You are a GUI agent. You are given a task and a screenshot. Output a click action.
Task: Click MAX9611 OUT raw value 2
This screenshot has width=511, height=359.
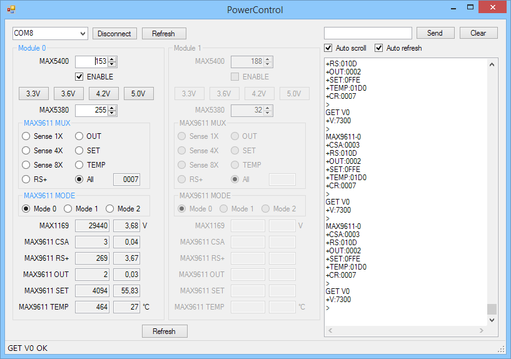pos(92,275)
